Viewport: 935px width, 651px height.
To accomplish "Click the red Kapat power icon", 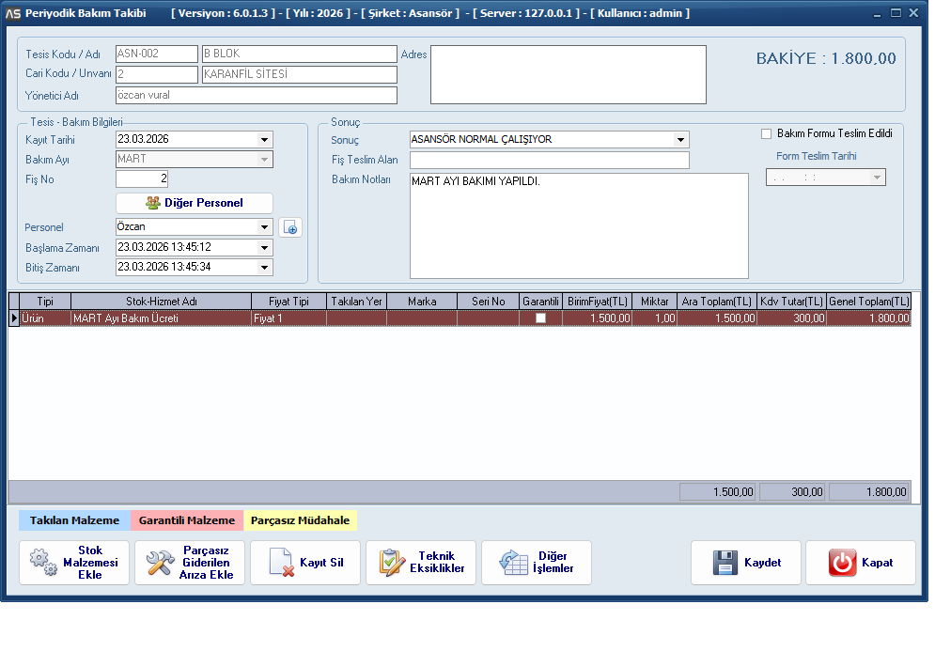I will pyautogui.click(x=842, y=563).
